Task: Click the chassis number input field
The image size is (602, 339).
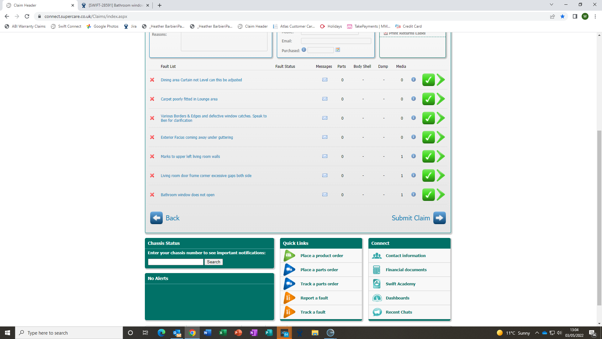Action: point(176,262)
